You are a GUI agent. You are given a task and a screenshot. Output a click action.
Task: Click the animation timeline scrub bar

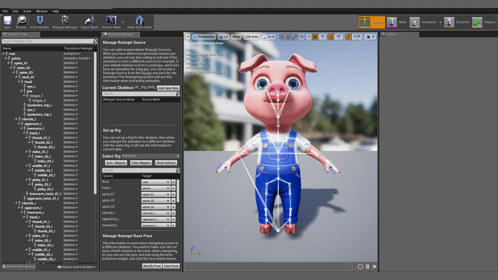coord(268,267)
